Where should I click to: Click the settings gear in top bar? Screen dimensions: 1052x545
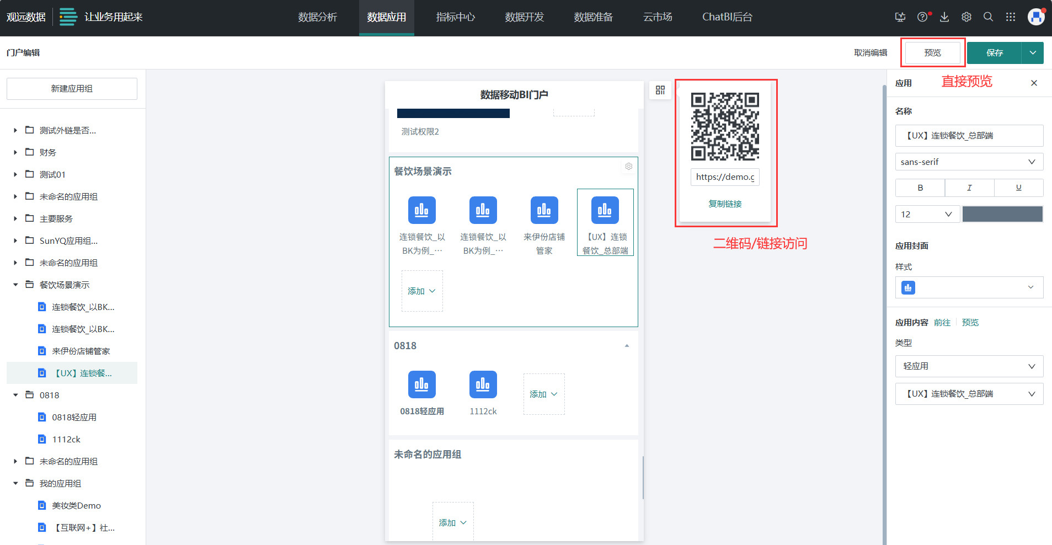pos(966,17)
